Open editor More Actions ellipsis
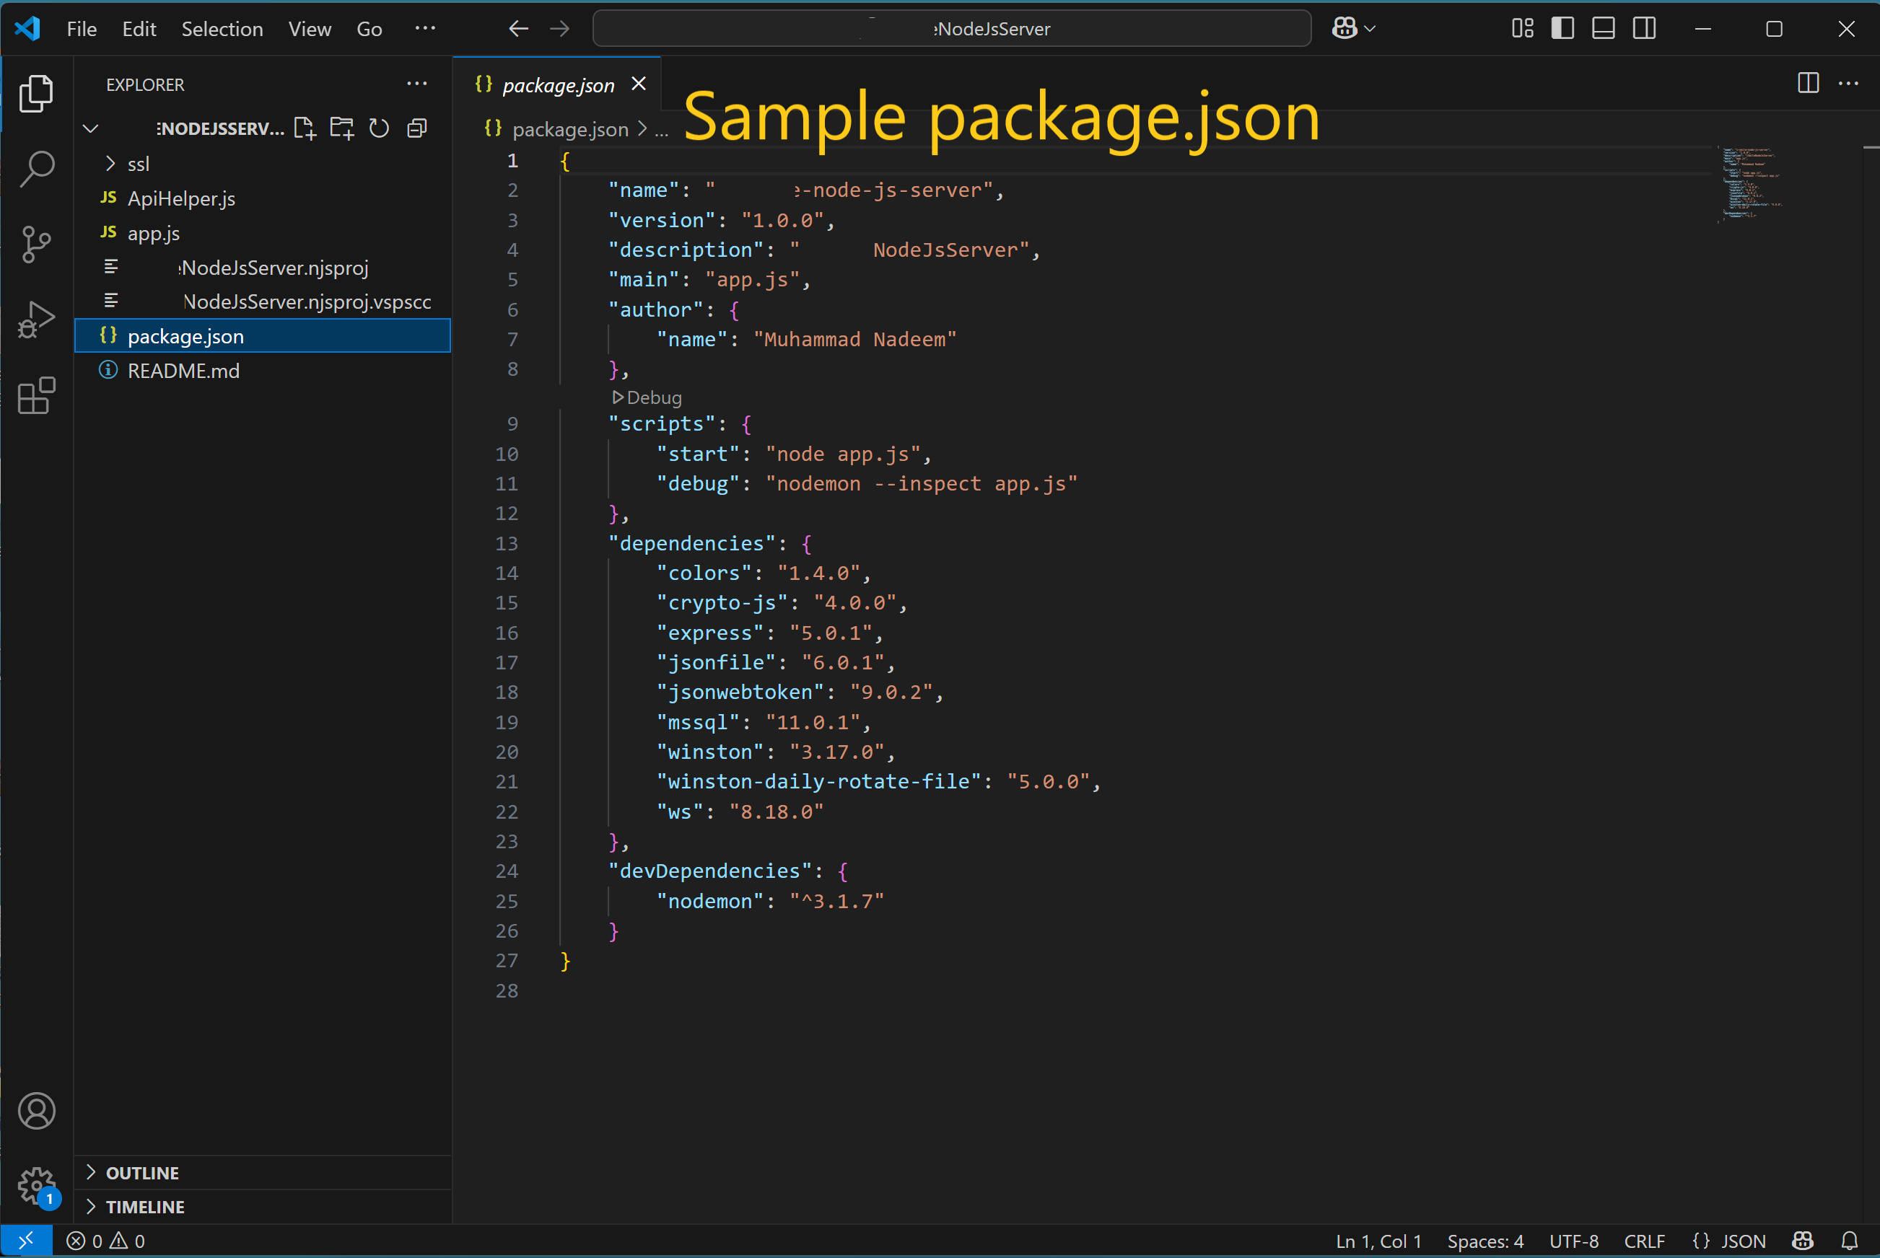 click(x=1849, y=83)
